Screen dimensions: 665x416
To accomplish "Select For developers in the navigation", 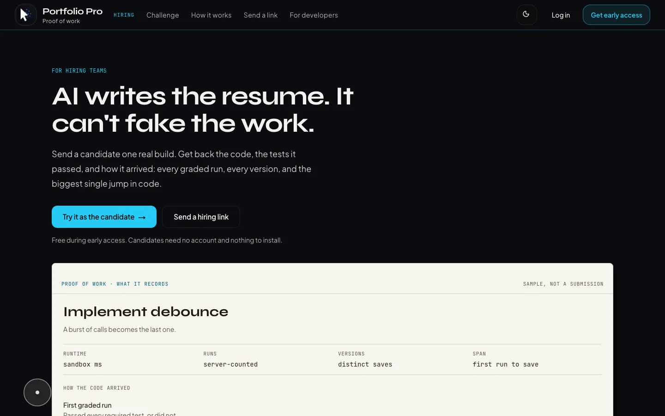I will [x=314, y=15].
